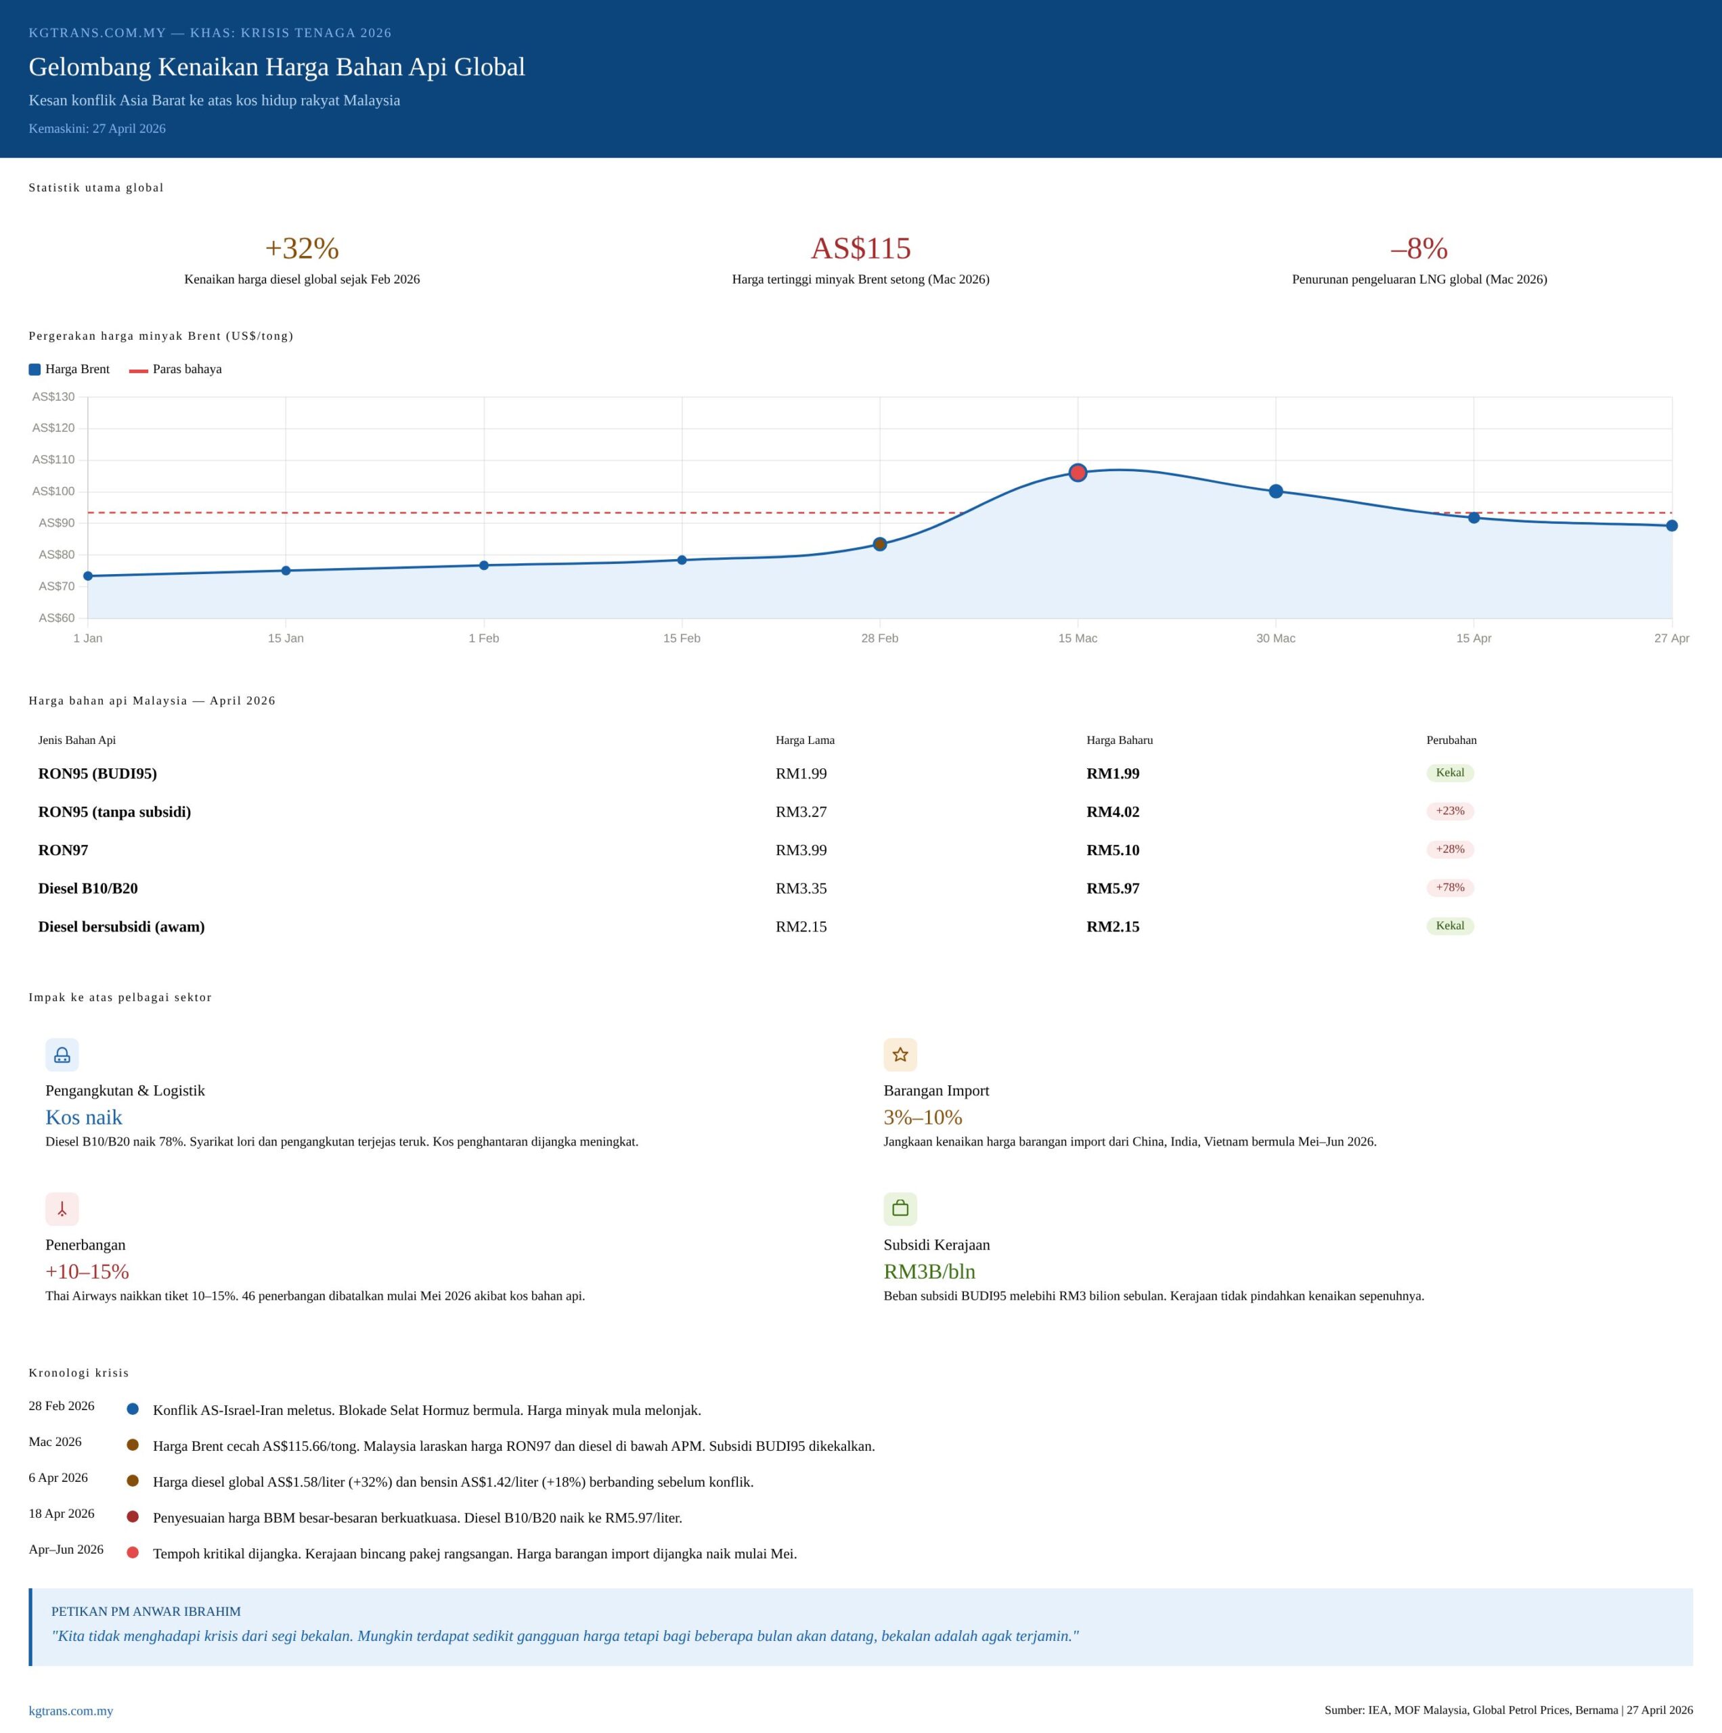Open the kgtrans.com.my footer link

coord(71,1711)
